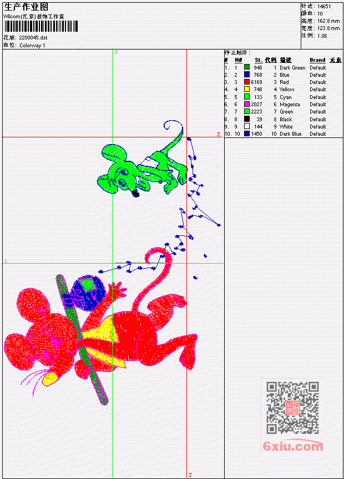Pick the White color swatch
This screenshot has width=344, height=479.
[x=247, y=126]
